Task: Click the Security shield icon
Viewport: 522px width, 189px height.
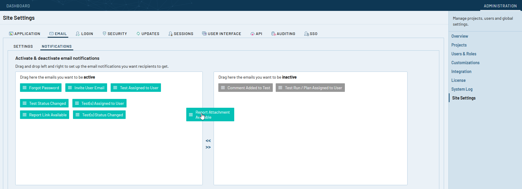Action: point(104,34)
